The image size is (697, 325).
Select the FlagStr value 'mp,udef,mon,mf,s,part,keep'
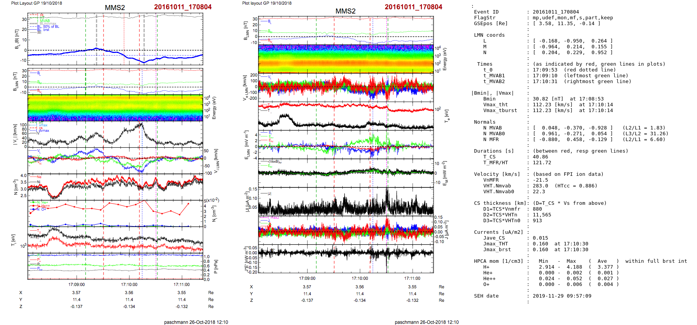pos(573,18)
